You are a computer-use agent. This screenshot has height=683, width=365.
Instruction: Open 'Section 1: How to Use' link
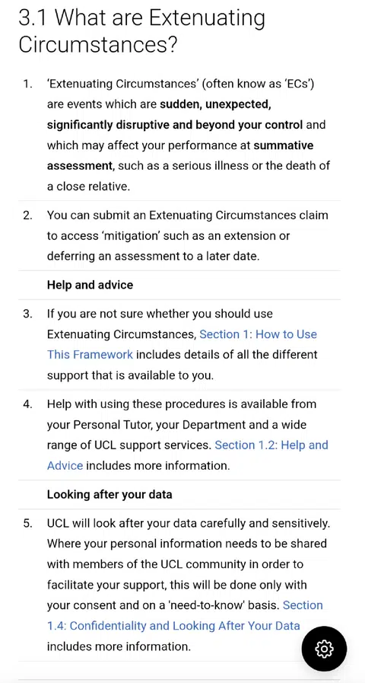coord(258,334)
